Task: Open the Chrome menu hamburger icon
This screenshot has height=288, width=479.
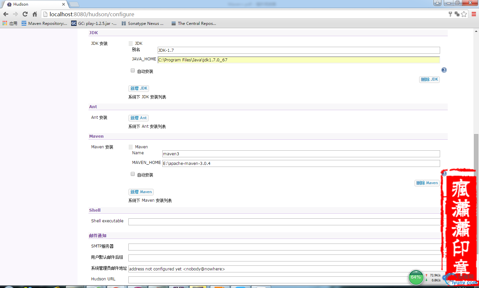Action: tap(474, 14)
